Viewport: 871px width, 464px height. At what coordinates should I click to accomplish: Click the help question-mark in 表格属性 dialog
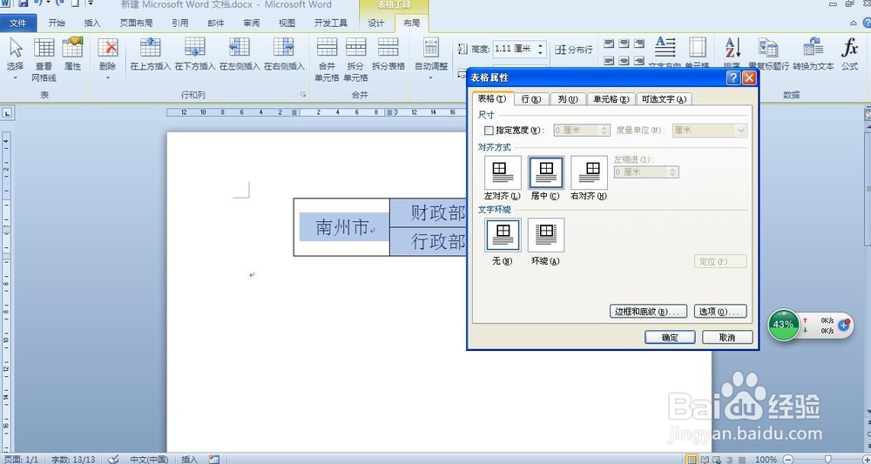pos(733,77)
